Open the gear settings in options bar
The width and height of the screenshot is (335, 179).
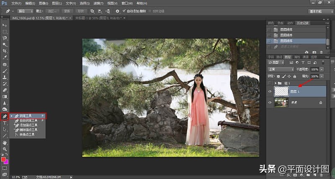pos(118,11)
